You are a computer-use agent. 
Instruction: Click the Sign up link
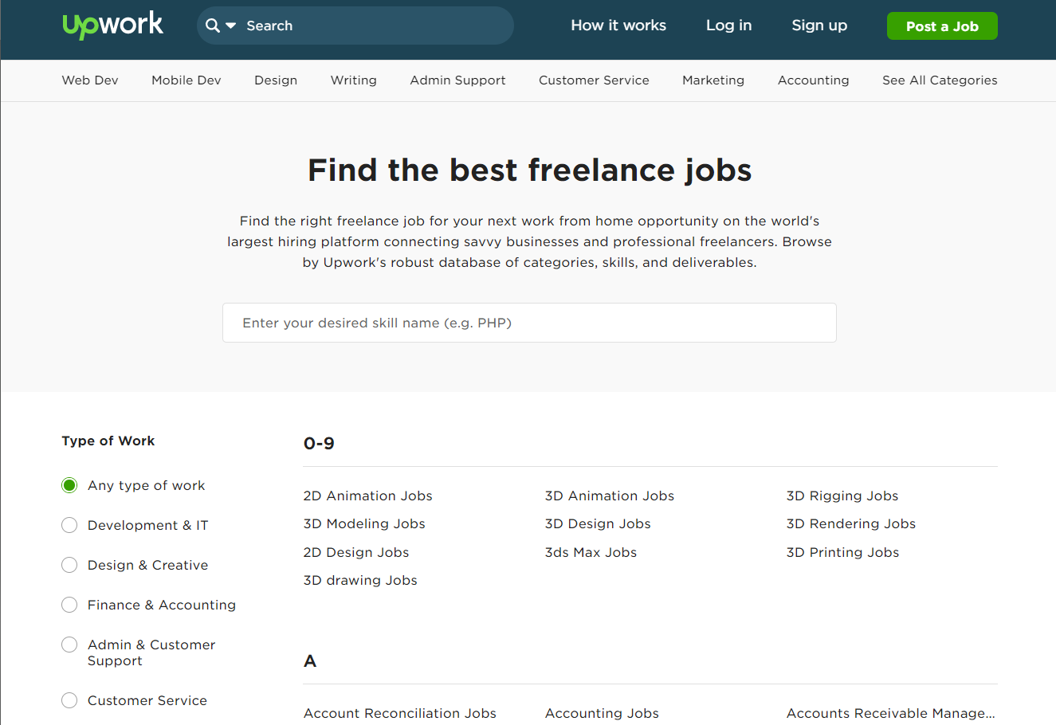[x=818, y=25]
